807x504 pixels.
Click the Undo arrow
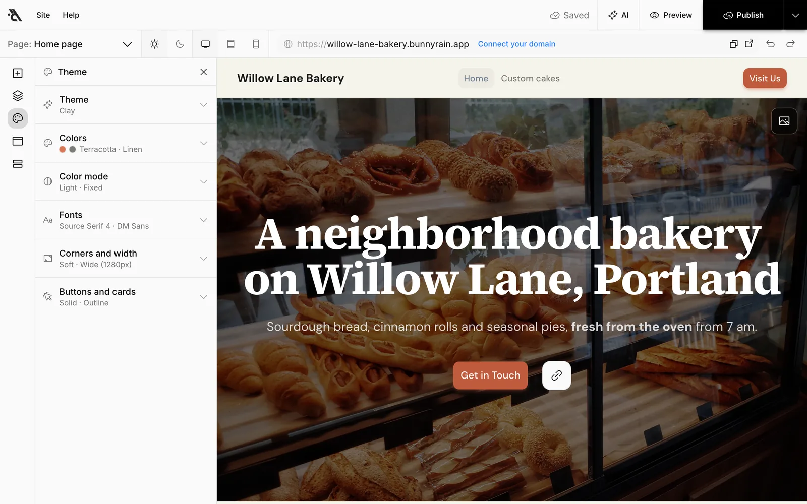point(770,44)
